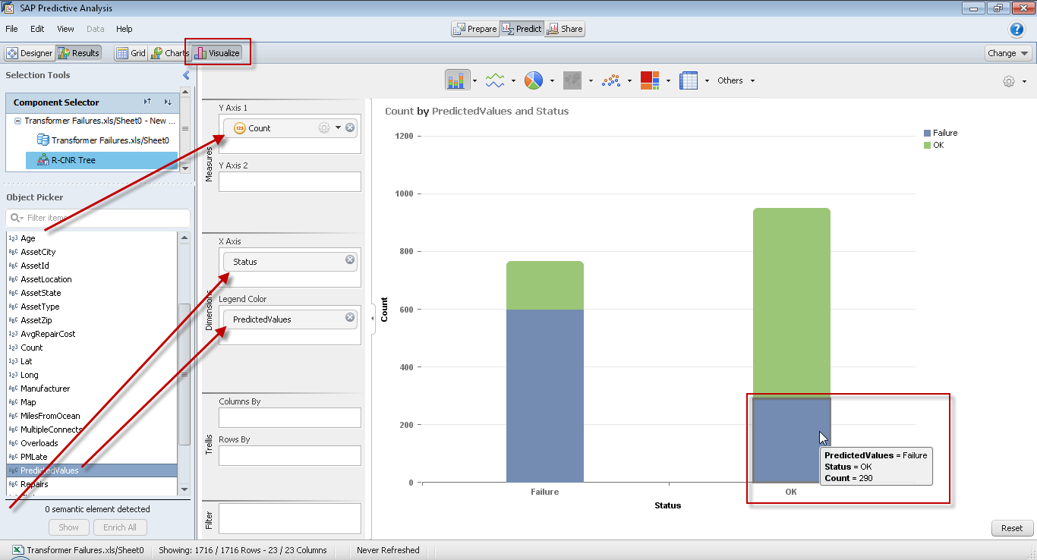
Task: Click the Show button
Action: tap(68, 527)
